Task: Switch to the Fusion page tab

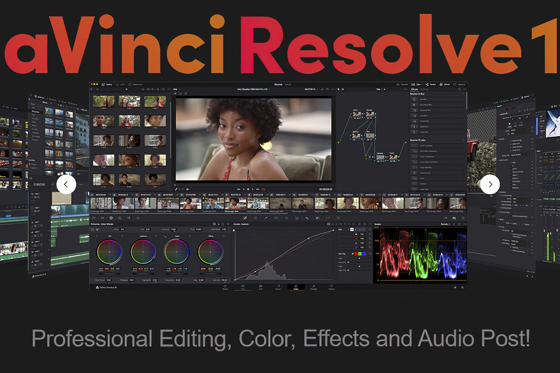Action: pyautogui.click(x=278, y=287)
